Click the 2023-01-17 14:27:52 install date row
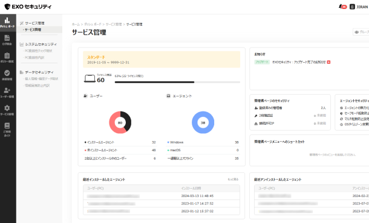The height and width of the screenshot is (223, 369). (x=162, y=204)
